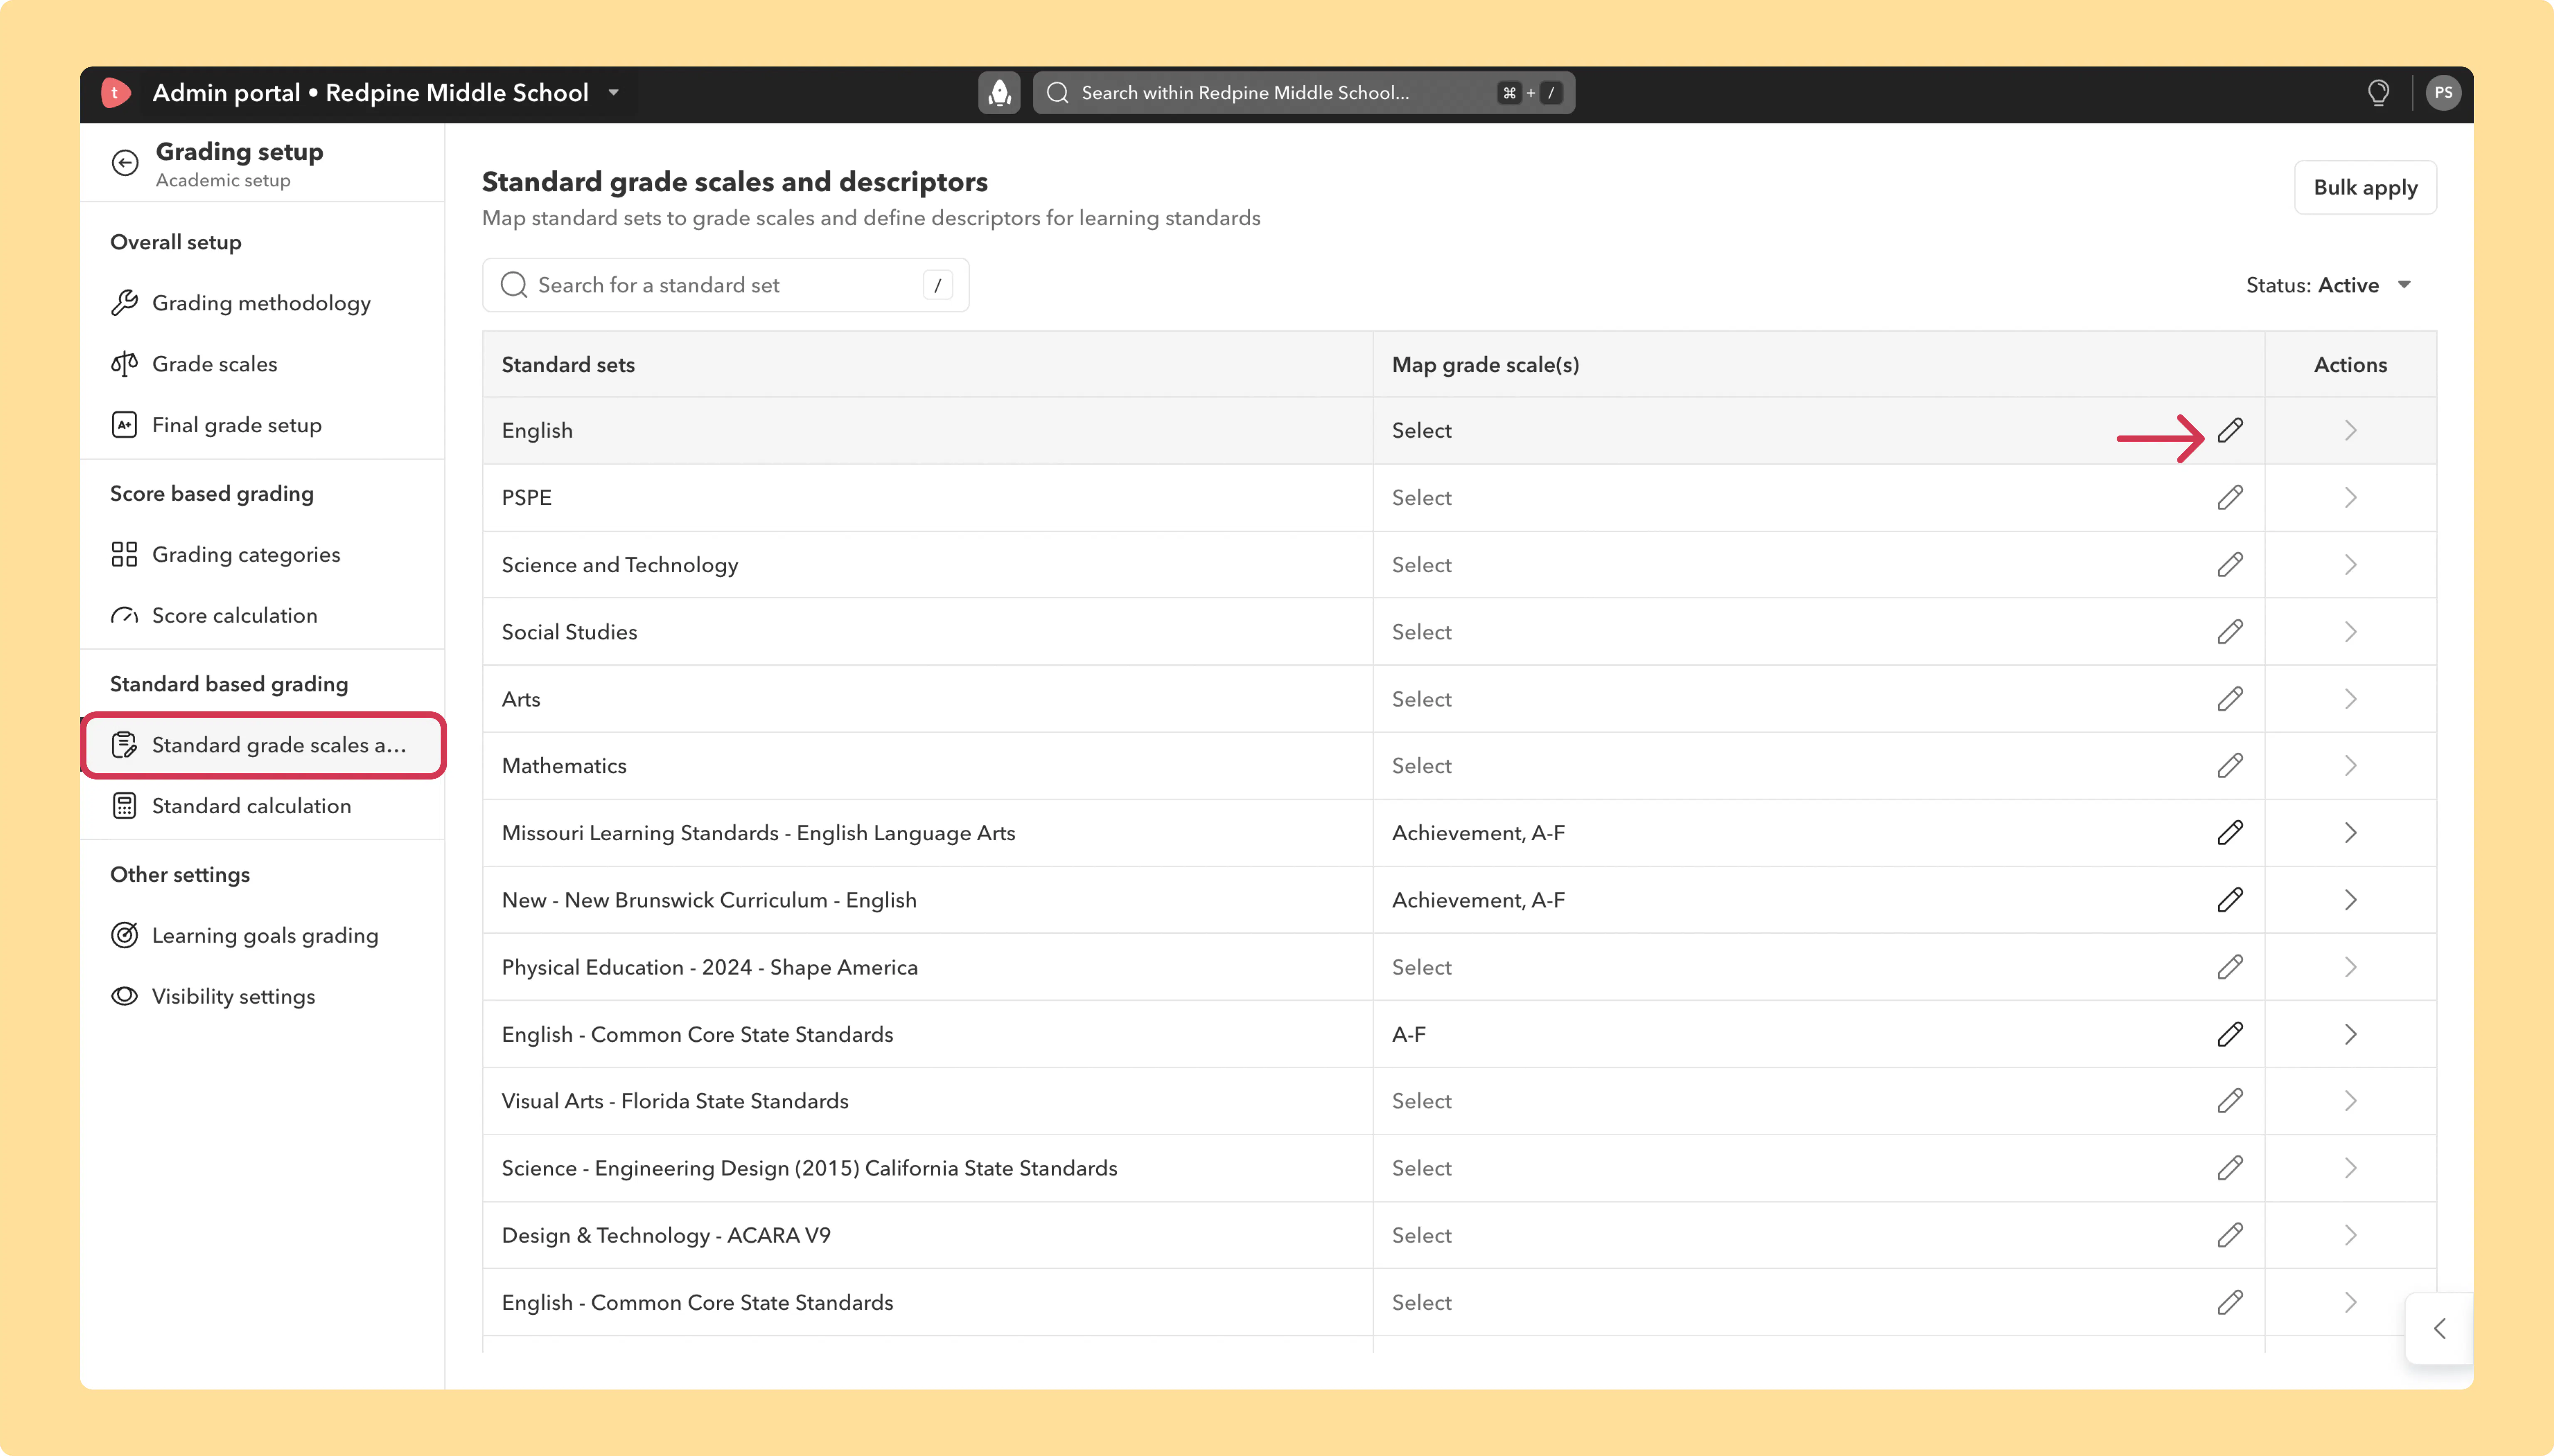Go to Grade scales settings
This screenshot has height=1456, width=2554.
pyautogui.click(x=262, y=364)
